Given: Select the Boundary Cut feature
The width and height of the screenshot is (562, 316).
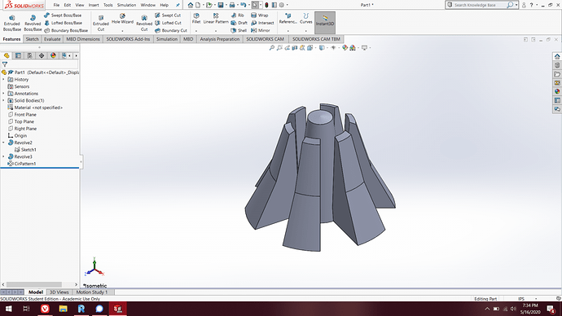Looking at the screenshot, I should coord(171,30).
